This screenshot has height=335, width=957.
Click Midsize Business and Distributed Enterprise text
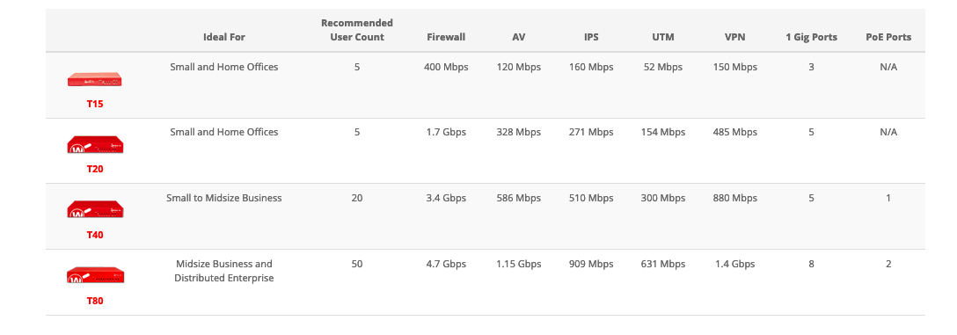click(224, 271)
